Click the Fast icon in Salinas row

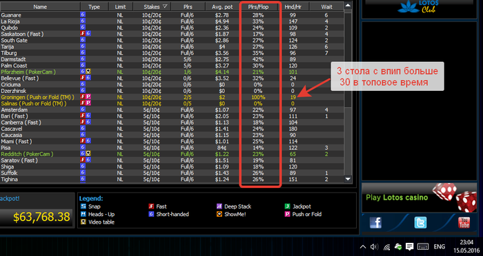(x=83, y=103)
